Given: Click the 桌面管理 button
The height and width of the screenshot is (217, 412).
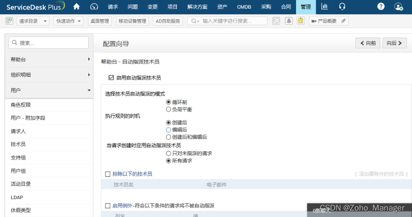Looking at the screenshot, I should click(100, 21).
